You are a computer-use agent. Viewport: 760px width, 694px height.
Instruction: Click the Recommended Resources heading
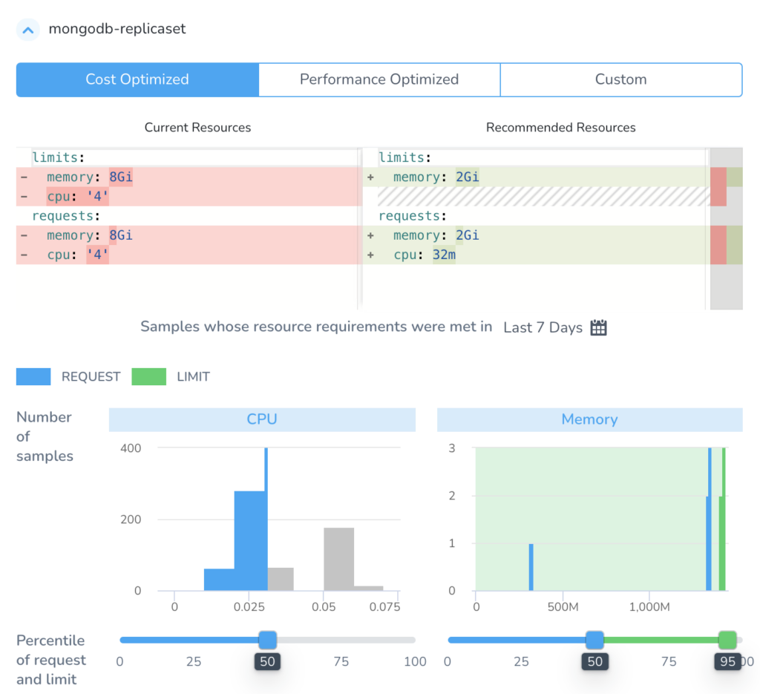click(x=561, y=128)
